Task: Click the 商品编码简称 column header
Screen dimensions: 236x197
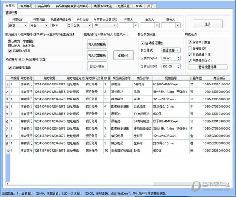Action: click(x=122, y=78)
